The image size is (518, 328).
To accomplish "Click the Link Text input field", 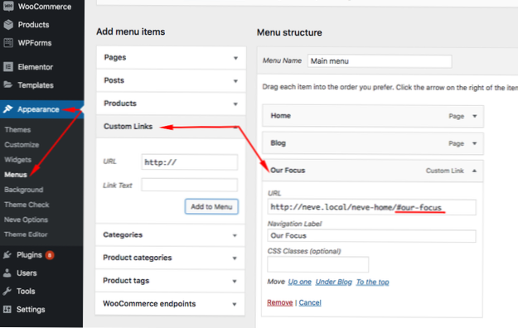I will [x=189, y=185].
